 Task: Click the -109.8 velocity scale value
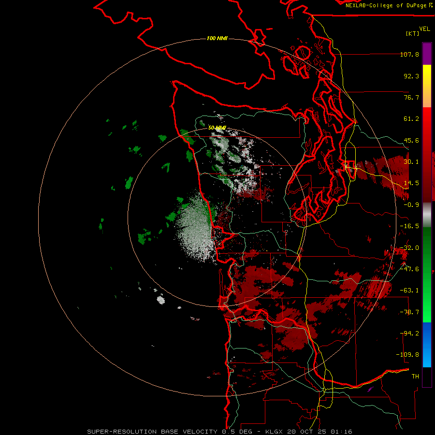click(407, 355)
